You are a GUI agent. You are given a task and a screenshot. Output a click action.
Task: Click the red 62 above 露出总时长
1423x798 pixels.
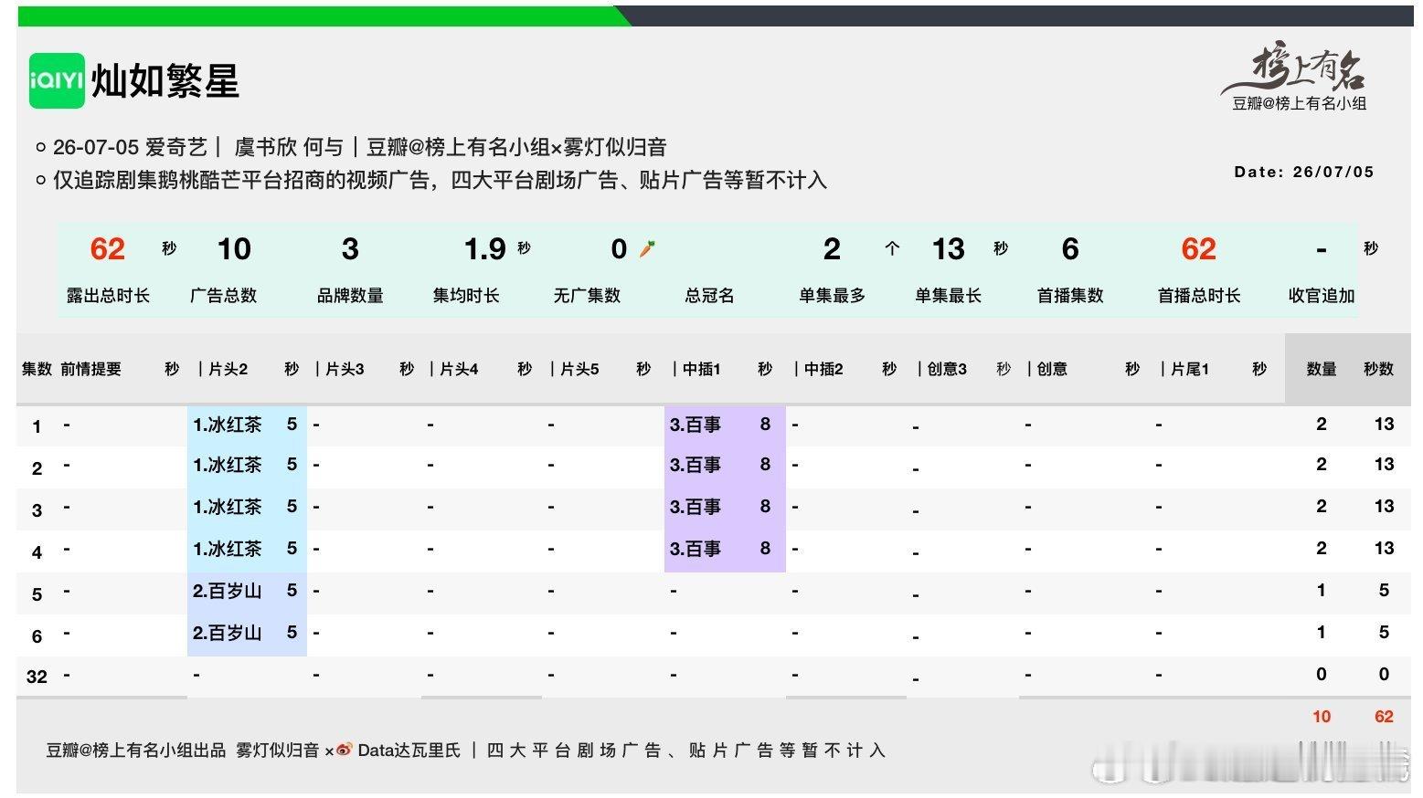coord(107,248)
